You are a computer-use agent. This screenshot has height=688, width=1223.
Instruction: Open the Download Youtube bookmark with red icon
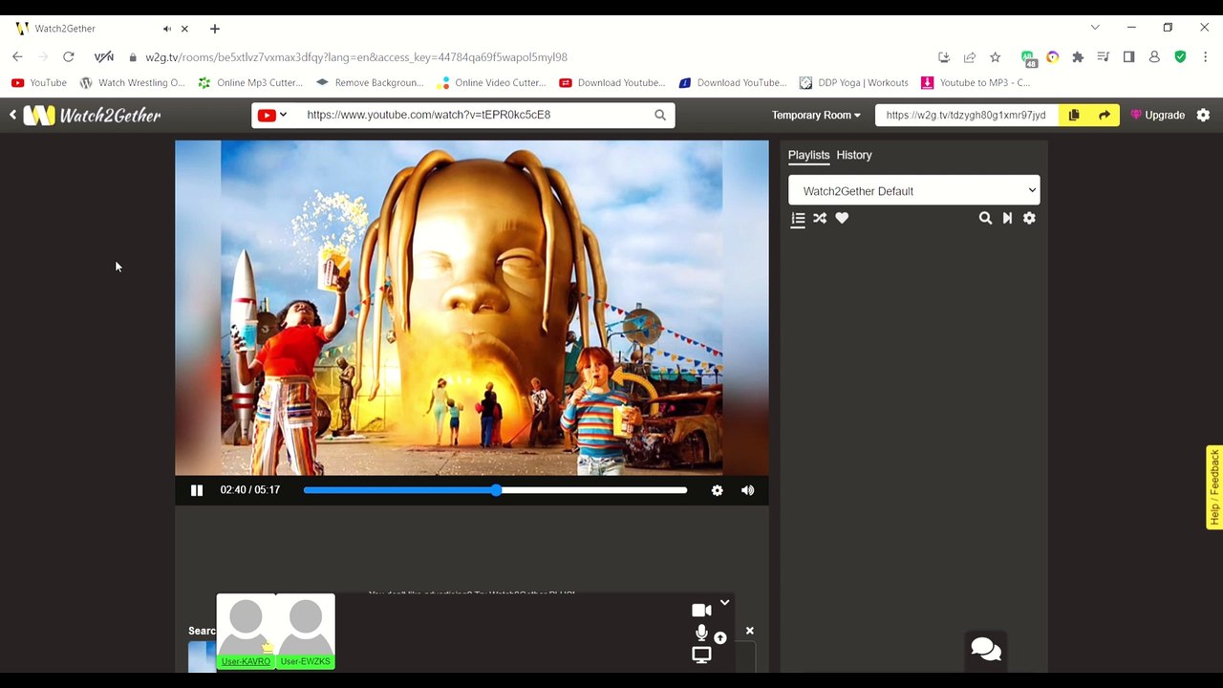click(612, 83)
